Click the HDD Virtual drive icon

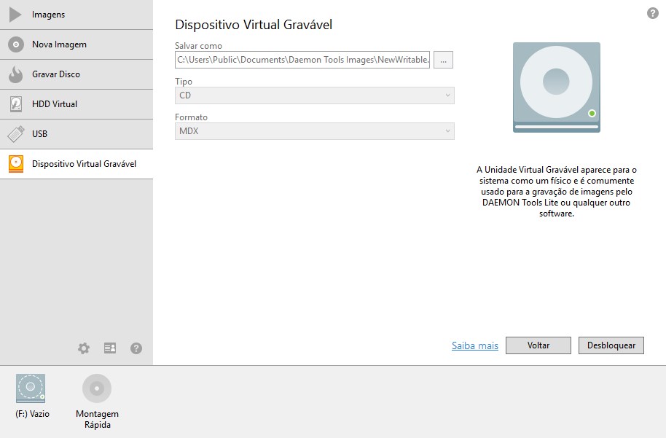point(16,104)
